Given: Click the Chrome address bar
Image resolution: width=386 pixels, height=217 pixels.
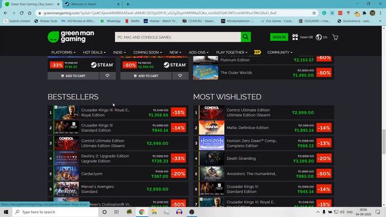Looking at the screenshot, I should tap(176, 13).
